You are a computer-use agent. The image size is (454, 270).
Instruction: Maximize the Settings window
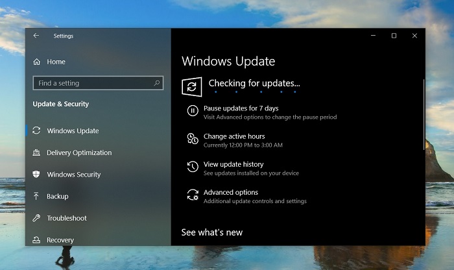[x=394, y=36]
